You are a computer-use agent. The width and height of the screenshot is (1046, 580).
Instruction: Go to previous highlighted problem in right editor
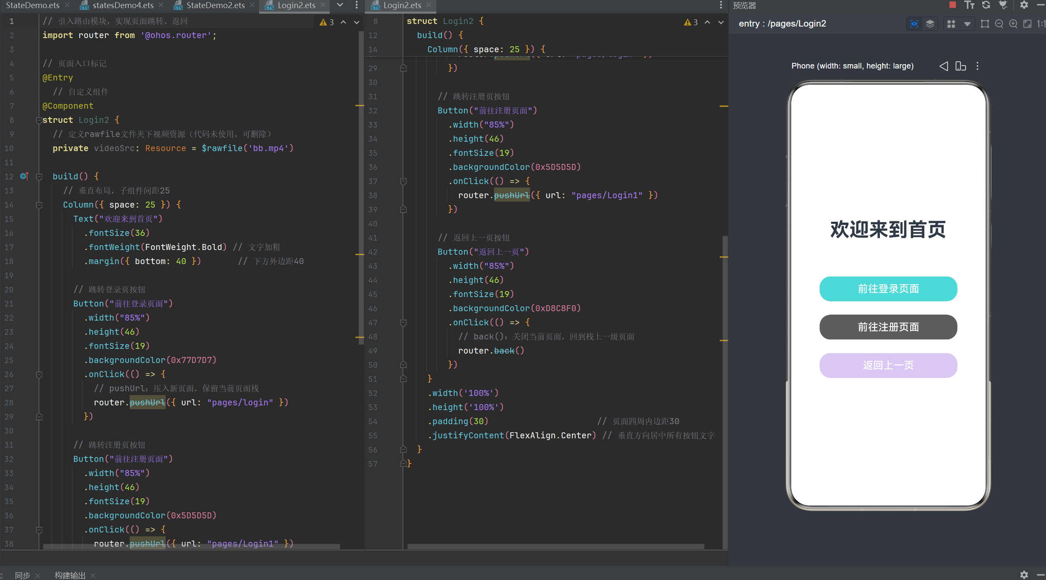(x=707, y=22)
